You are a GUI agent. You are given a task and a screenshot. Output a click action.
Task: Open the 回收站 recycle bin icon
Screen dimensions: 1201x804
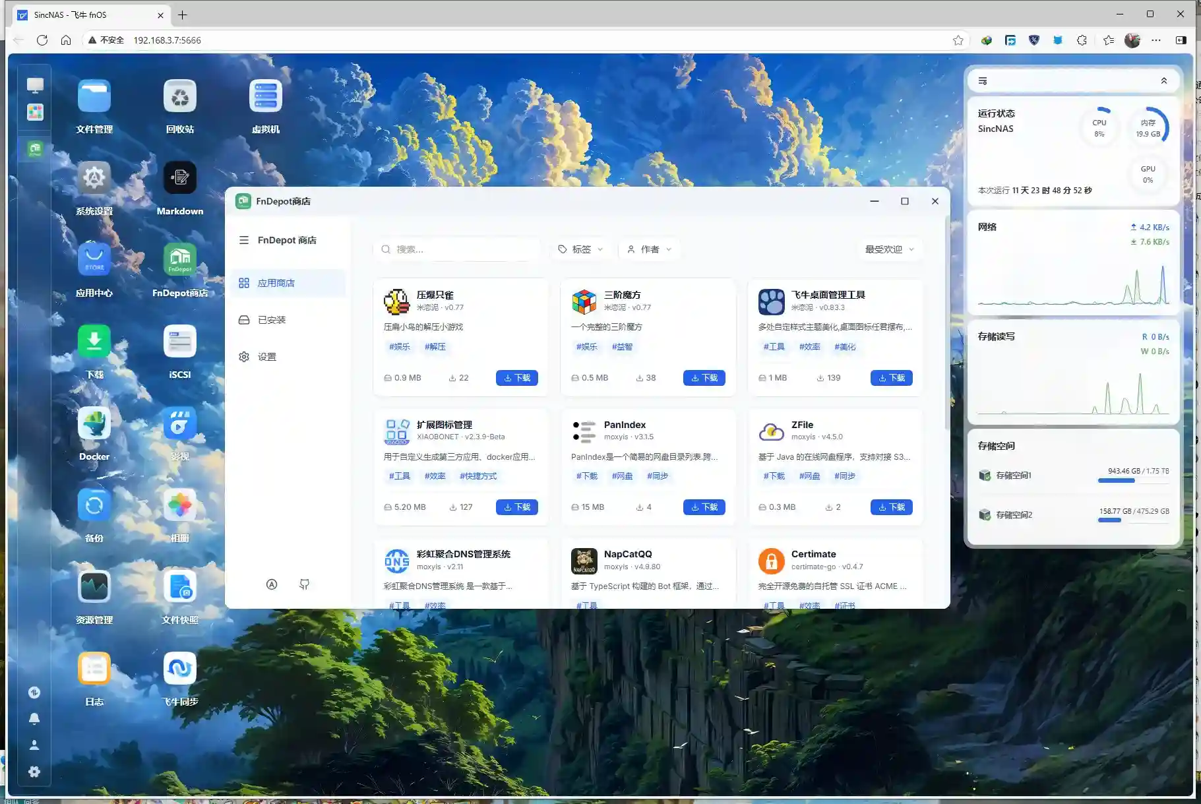[179, 97]
